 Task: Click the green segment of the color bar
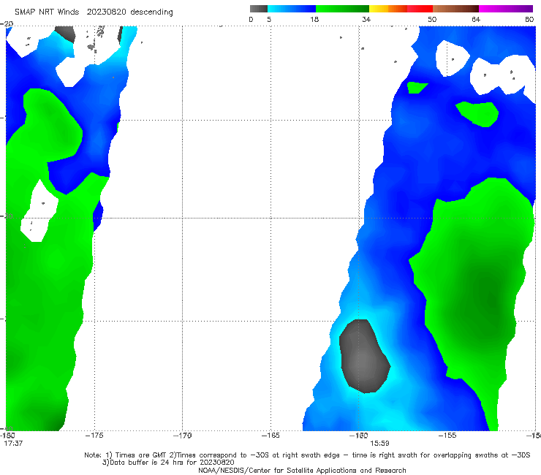tap(342, 9)
